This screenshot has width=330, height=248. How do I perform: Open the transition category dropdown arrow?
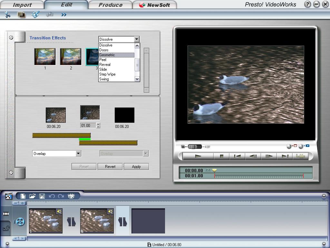pos(137,39)
